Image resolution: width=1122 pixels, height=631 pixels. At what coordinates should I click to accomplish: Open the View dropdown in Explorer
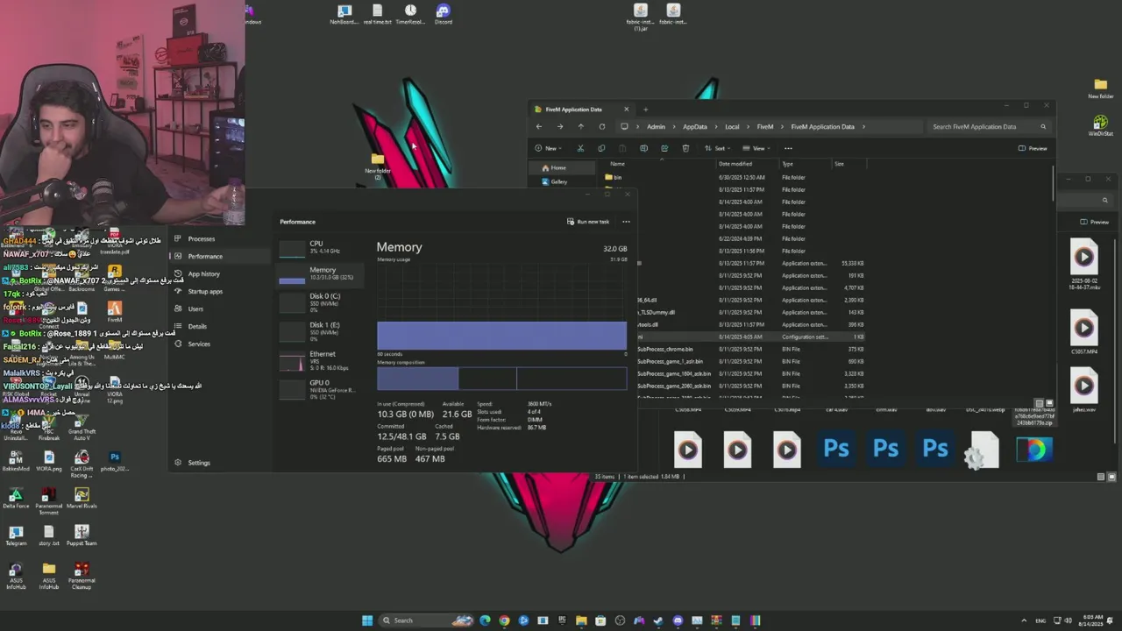[756, 148]
